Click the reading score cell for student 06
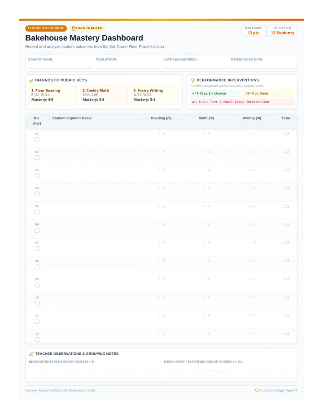 [x=161, y=225]
